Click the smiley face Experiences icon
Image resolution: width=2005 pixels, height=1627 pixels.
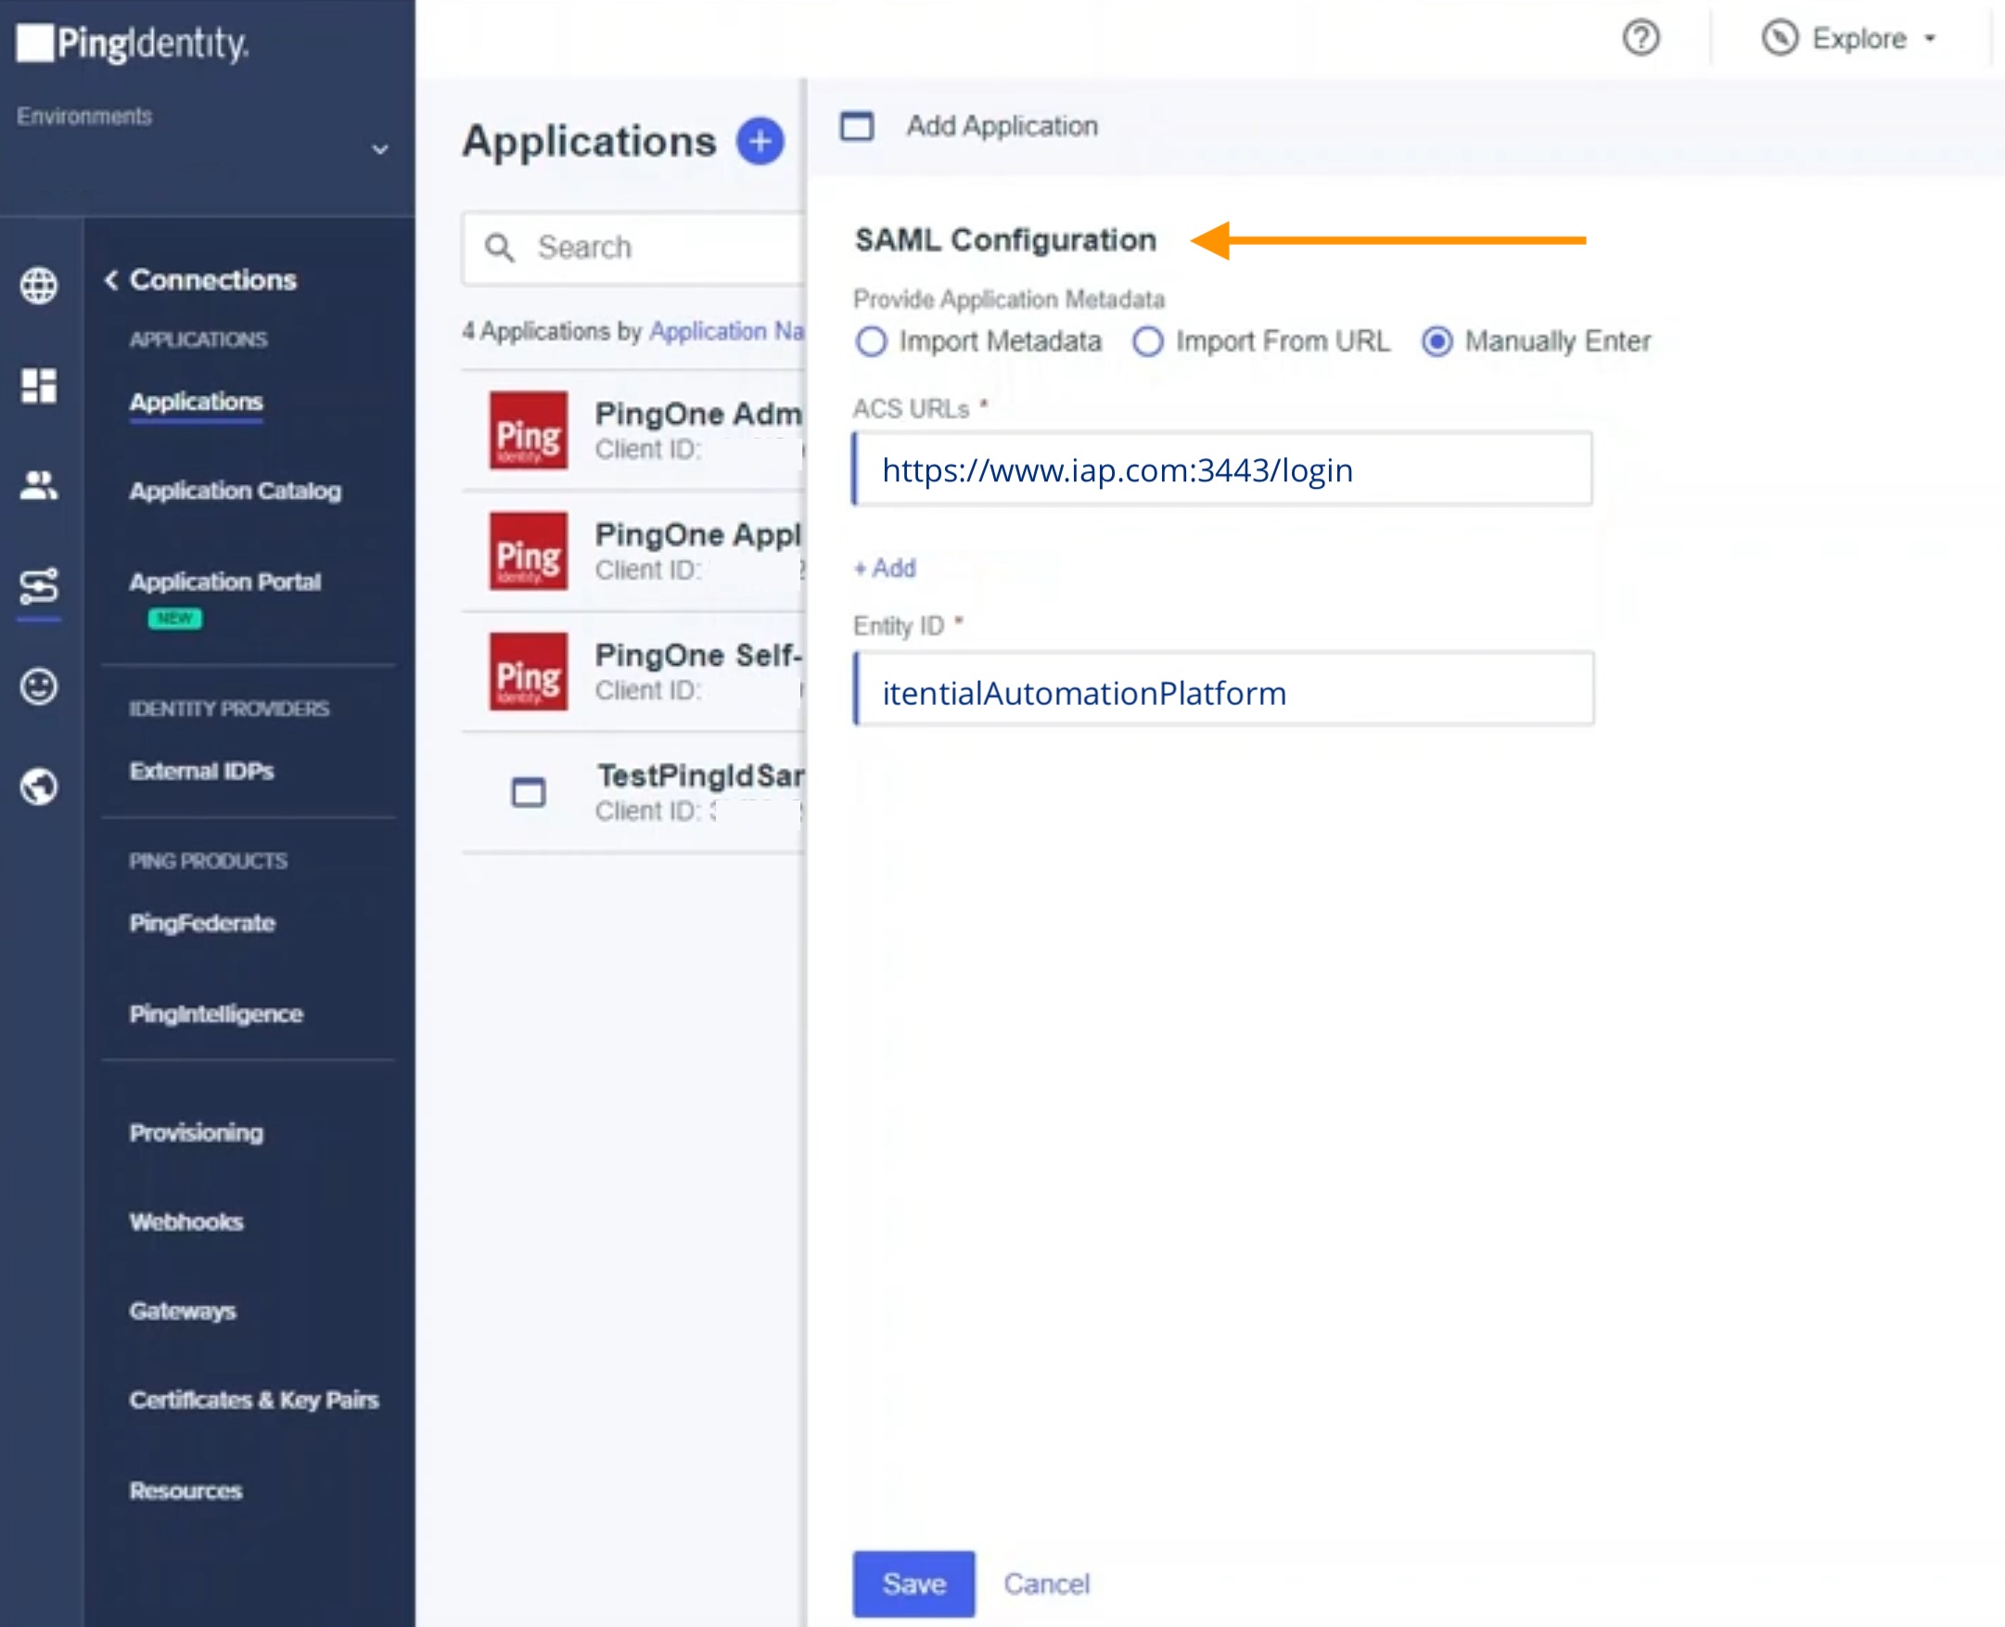click(38, 687)
